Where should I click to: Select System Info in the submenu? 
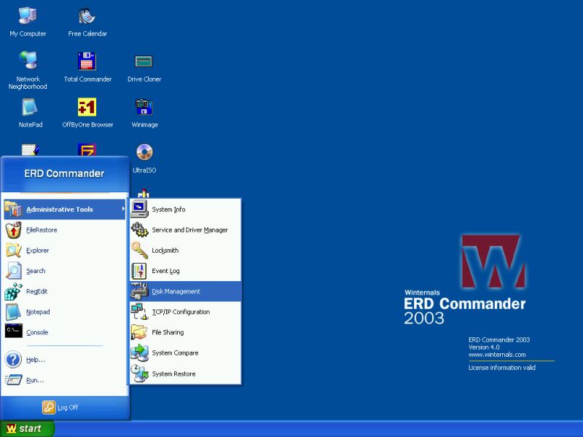tap(186, 209)
